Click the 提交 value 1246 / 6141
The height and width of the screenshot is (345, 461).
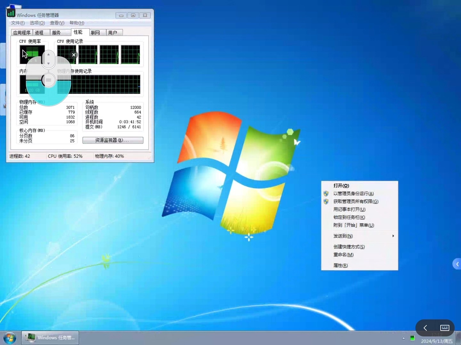click(x=129, y=127)
